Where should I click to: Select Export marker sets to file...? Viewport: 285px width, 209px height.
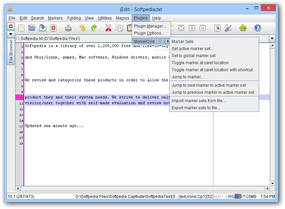tap(214, 108)
